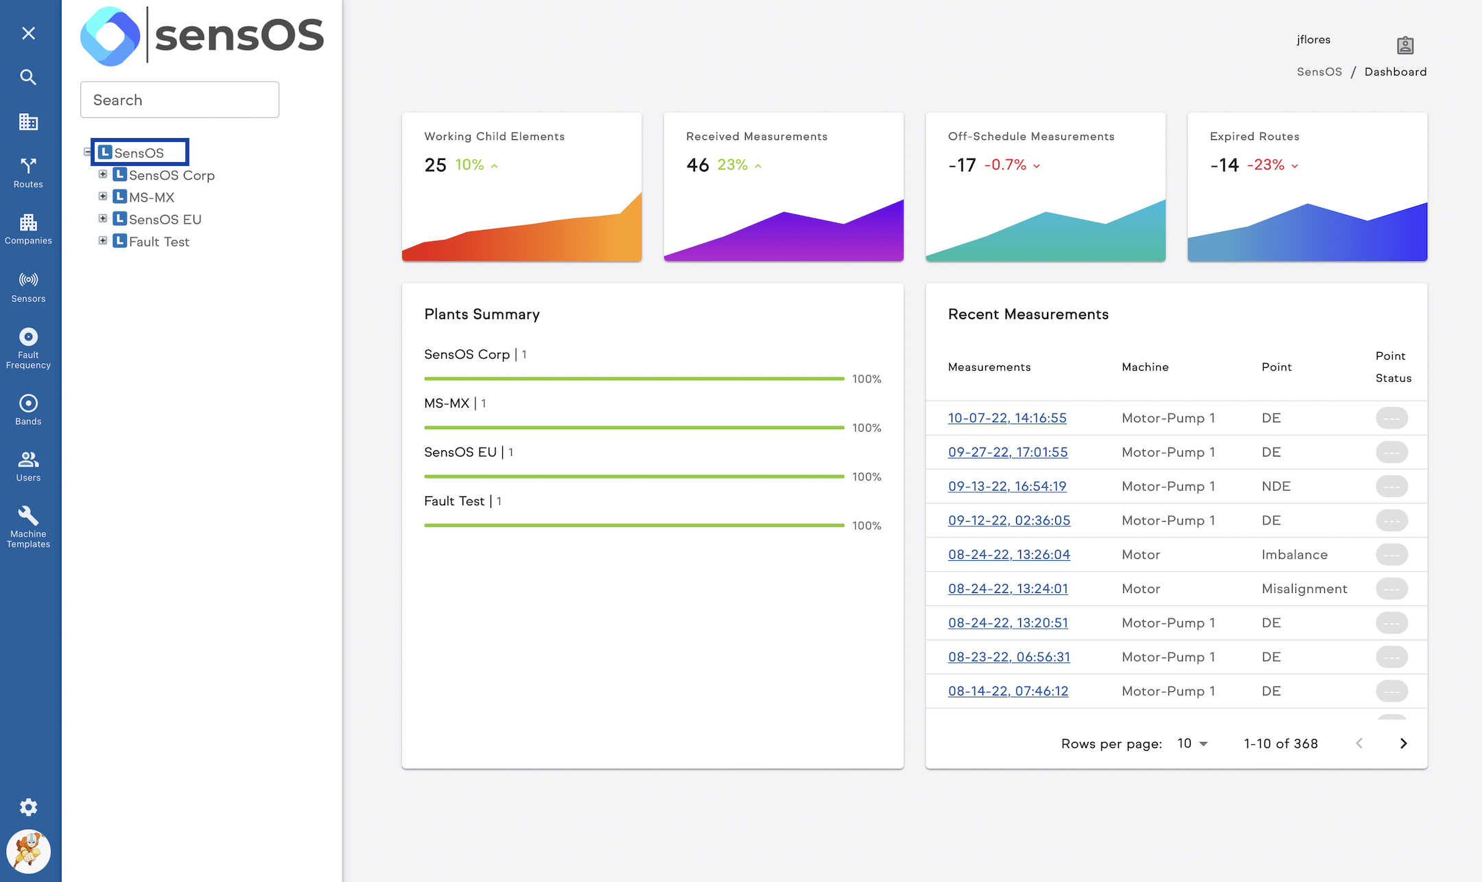
Task: Click the L icon of SensOS EU node
Action: (119, 218)
